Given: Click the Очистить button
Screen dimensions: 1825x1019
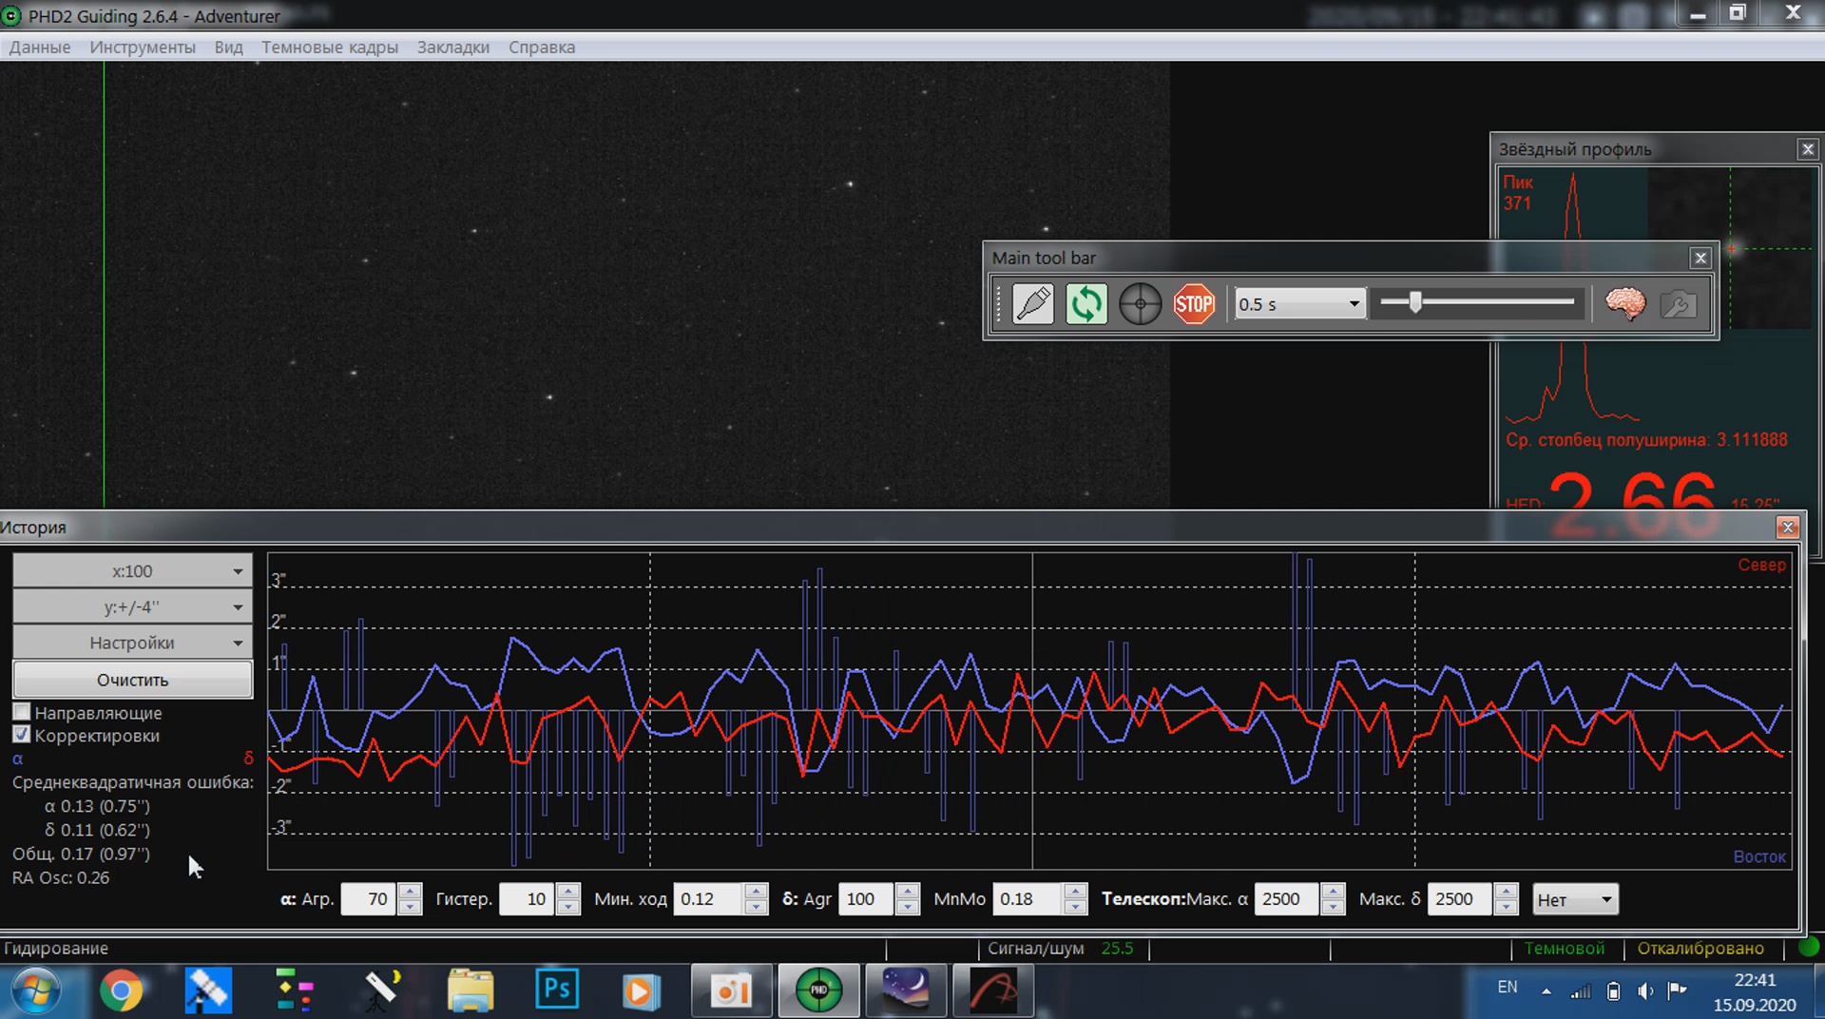Looking at the screenshot, I should (132, 680).
